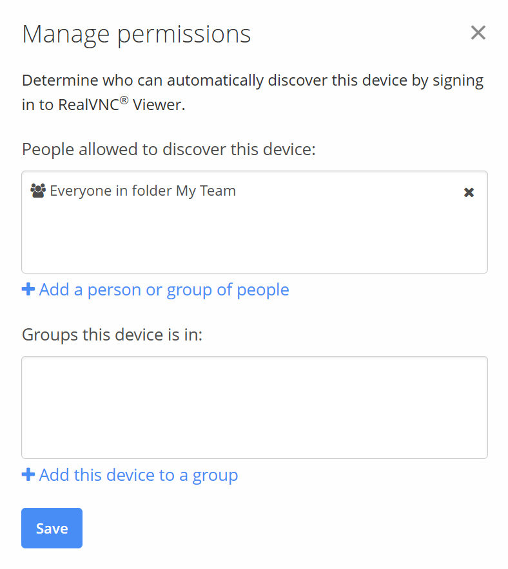Click plus icon before Add this device
This screenshot has width=508, height=569.
(28, 475)
